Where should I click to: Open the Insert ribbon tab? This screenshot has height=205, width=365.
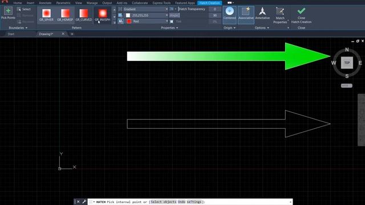(30, 3)
